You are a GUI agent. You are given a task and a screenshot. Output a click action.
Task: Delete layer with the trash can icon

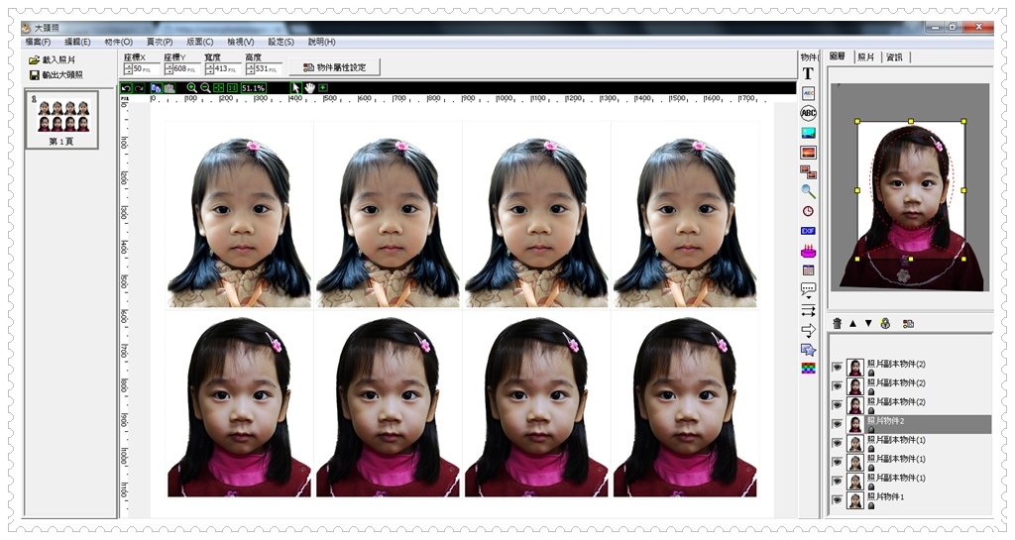837,323
